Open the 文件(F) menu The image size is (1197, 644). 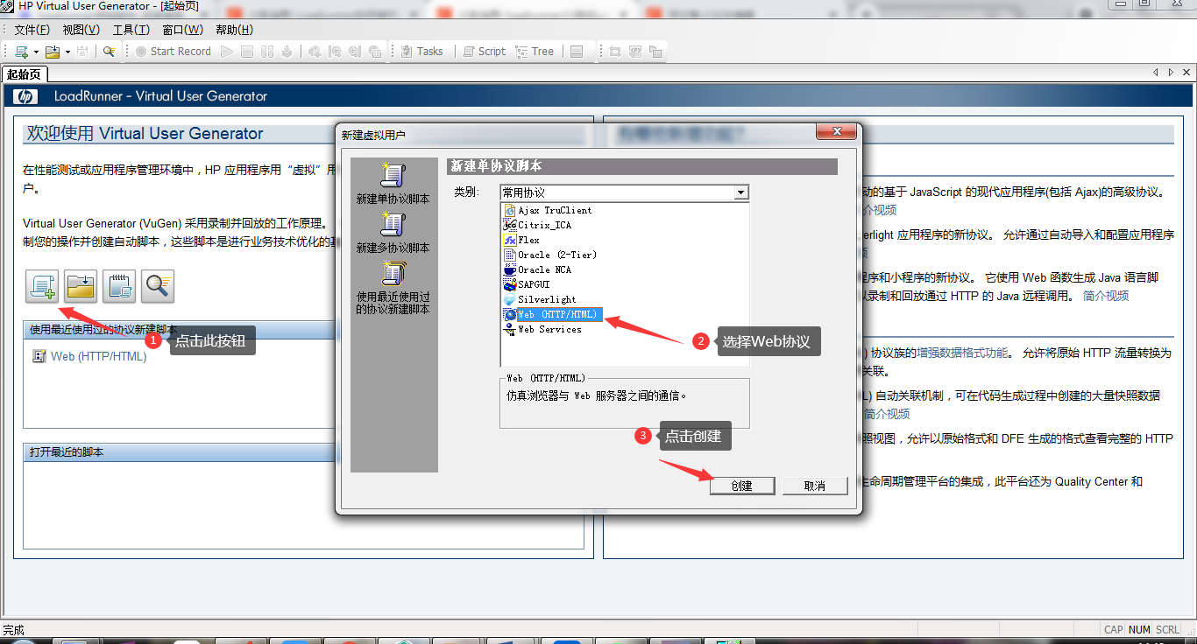32,30
